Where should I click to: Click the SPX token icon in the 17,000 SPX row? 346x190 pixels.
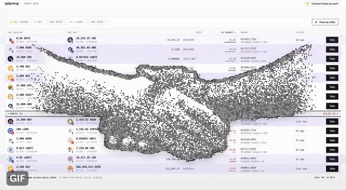(10, 87)
